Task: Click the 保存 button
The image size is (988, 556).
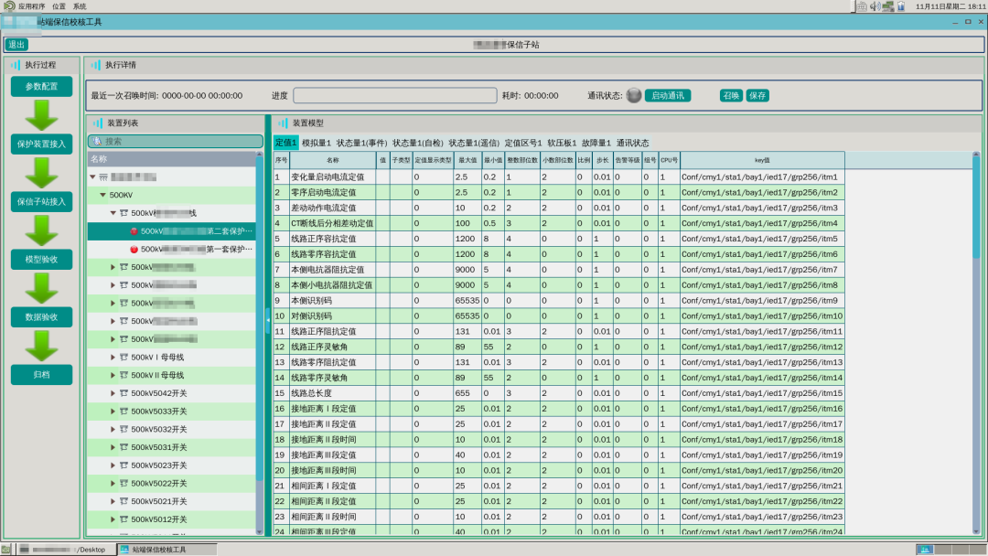Action: tap(757, 95)
